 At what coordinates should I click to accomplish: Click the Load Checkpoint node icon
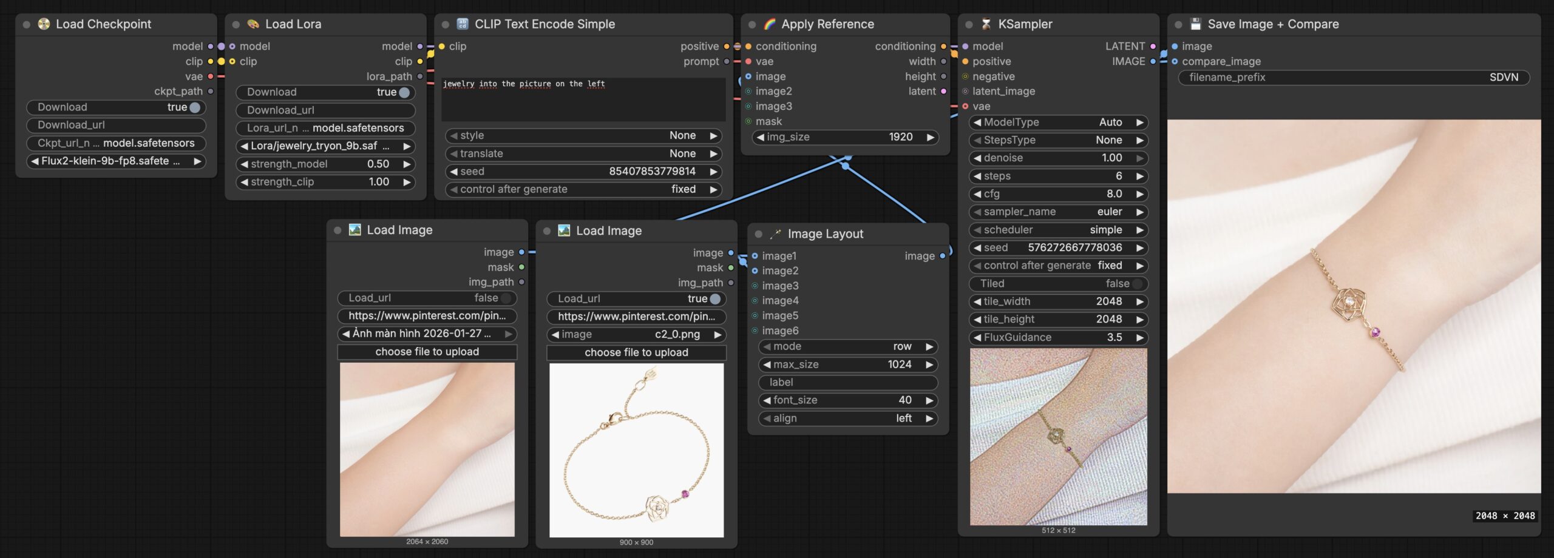tap(44, 24)
